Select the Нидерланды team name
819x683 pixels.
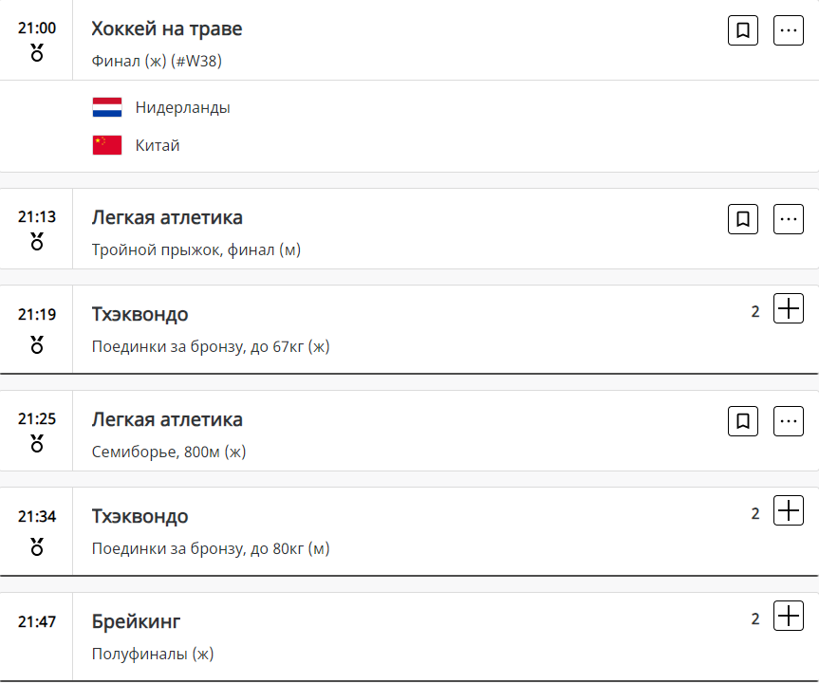[x=182, y=107]
